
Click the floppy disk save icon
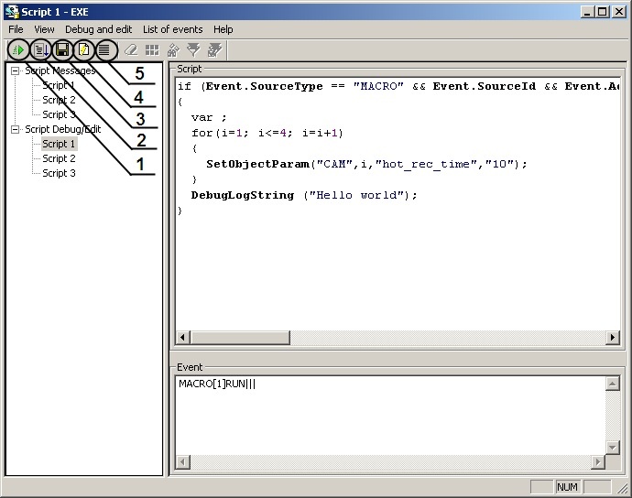(x=62, y=49)
